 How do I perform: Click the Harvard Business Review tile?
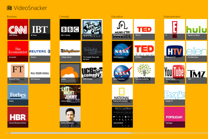18,117
